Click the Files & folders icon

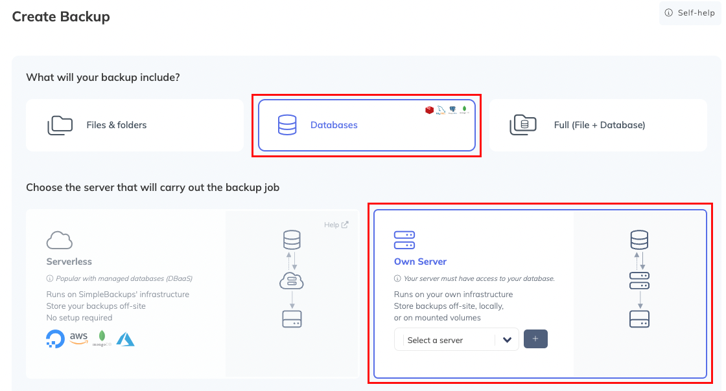tap(60, 125)
